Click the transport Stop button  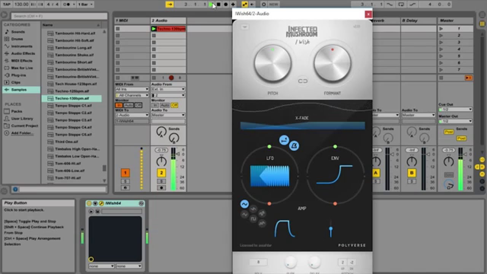coord(218,4)
